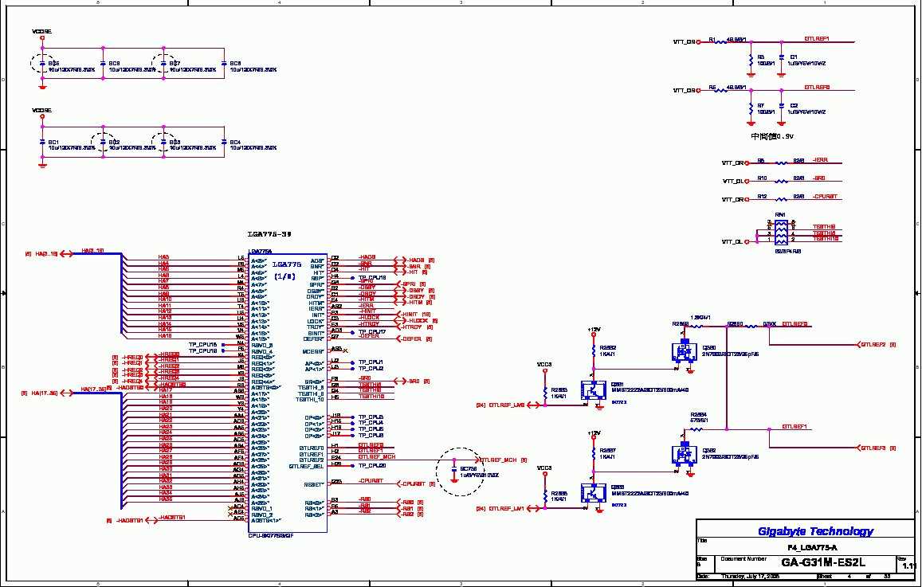Select resistor R7 symbol
922x587 pixels.
click(751, 108)
